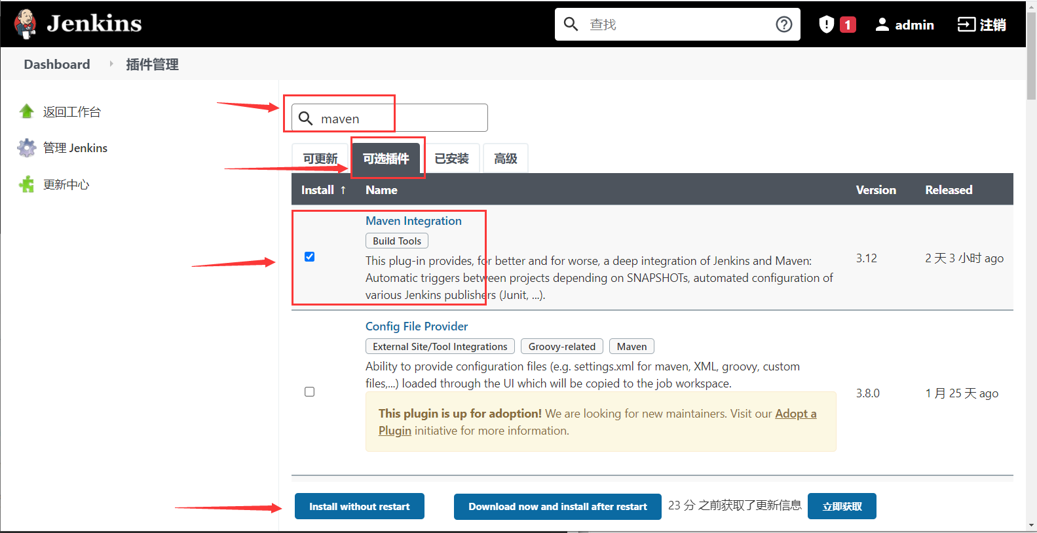
Task: Click the 返回工作台 sidebar link
Action: 72,112
